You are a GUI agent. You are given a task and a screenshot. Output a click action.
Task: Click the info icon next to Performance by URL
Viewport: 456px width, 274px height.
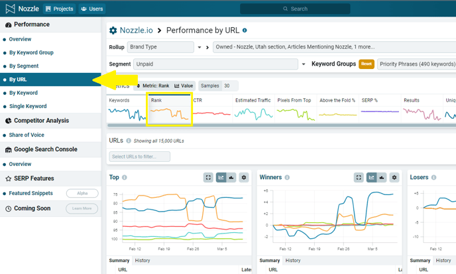tap(245, 31)
